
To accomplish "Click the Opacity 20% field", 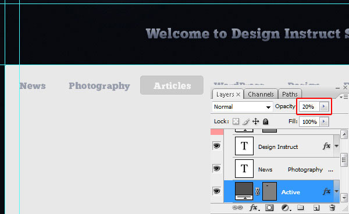I will (309, 106).
